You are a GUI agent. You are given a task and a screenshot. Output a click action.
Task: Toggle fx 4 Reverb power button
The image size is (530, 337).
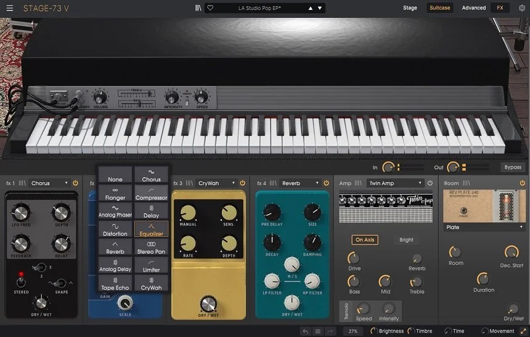tap(326, 183)
